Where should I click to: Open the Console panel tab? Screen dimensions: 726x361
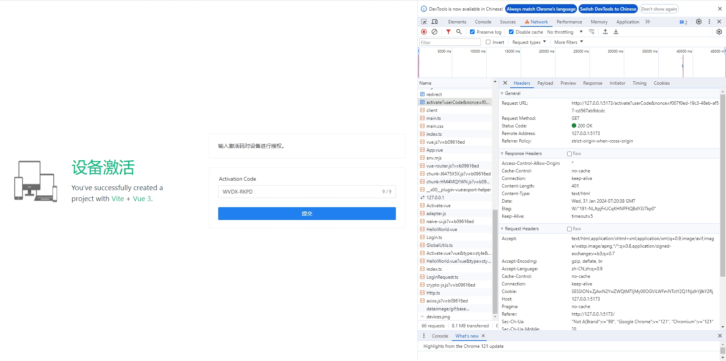(x=483, y=22)
